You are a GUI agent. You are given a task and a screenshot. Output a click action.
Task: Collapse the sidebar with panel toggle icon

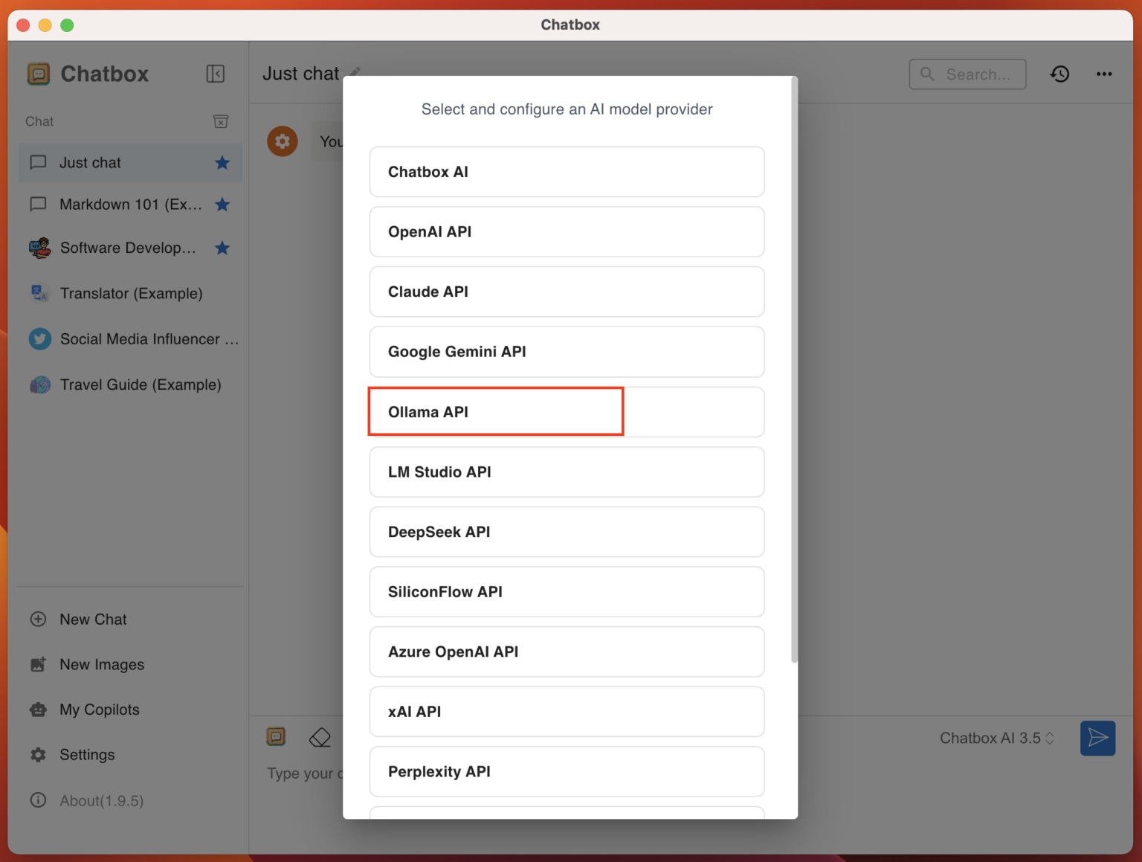[x=215, y=74]
